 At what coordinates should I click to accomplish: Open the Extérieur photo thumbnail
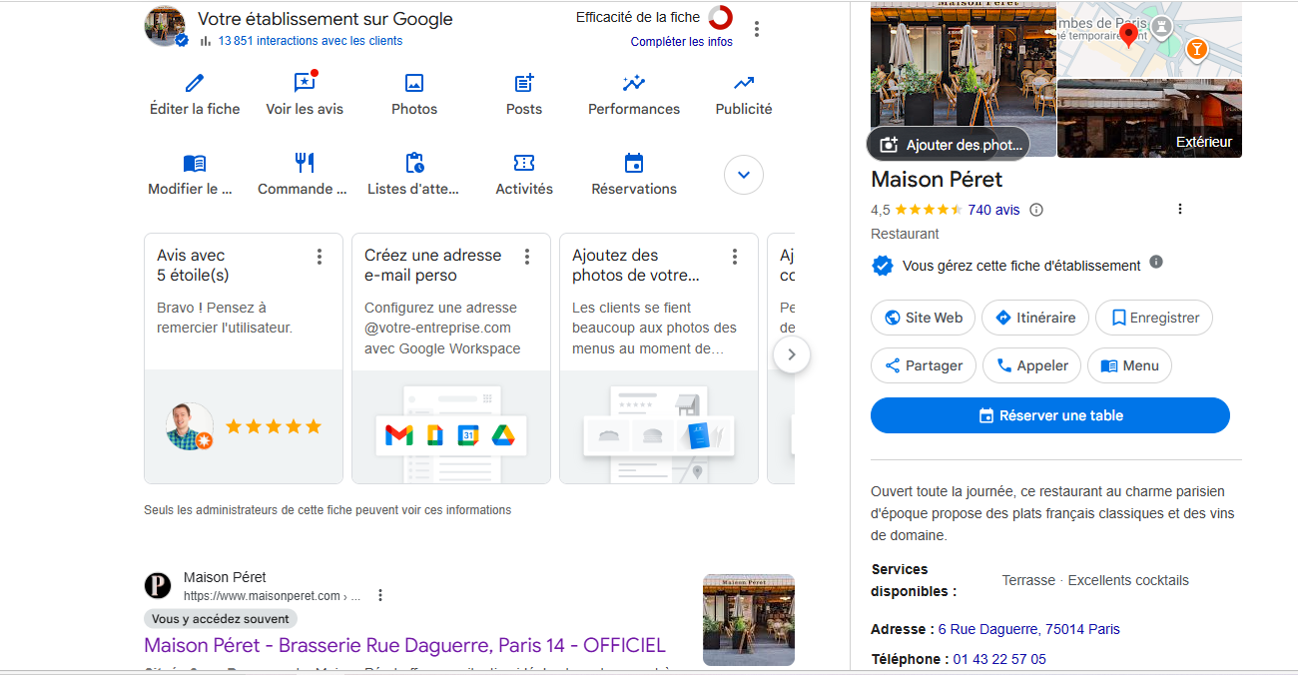pyautogui.click(x=1149, y=118)
